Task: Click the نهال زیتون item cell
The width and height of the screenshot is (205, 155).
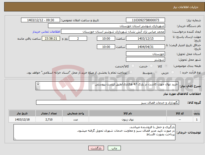Action: 128,119
